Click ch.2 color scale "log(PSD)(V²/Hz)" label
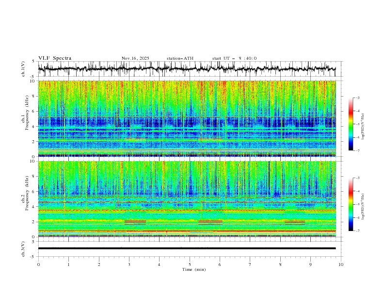The width and height of the screenshot is (384, 297). [x=363, y=206]
